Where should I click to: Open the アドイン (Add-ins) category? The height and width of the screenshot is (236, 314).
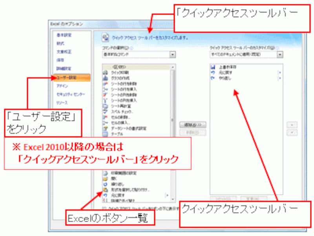62,86
